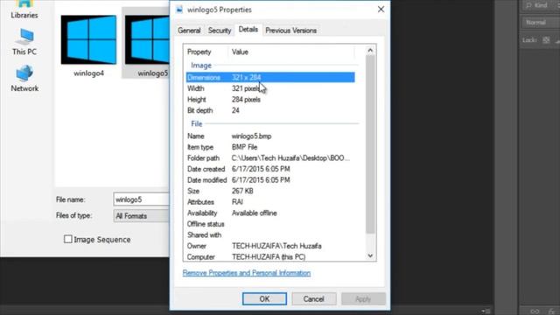Click the scroll down arrow in Details list
Screen dimensions: 560x315
(x=370, y=255)
